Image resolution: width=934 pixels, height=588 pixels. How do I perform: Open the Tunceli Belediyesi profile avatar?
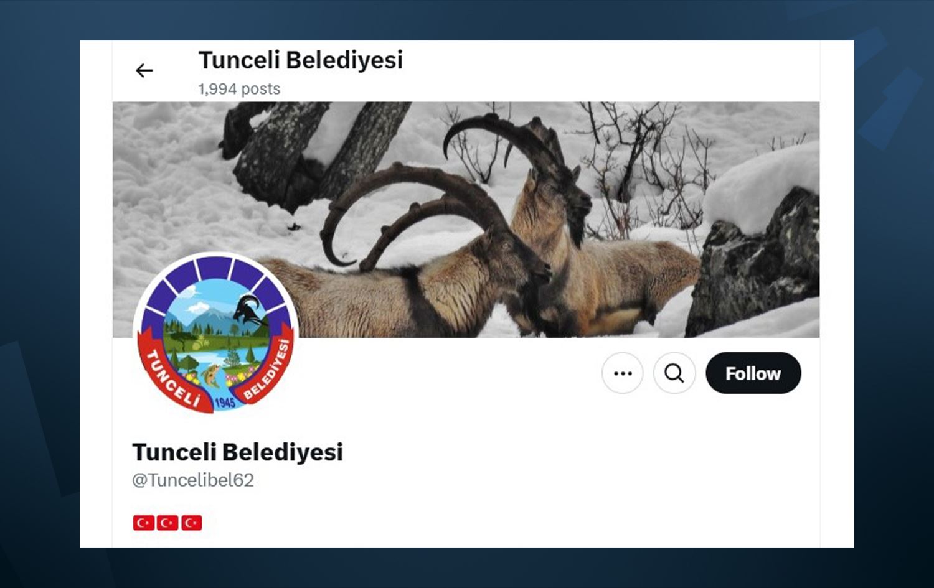215,334
